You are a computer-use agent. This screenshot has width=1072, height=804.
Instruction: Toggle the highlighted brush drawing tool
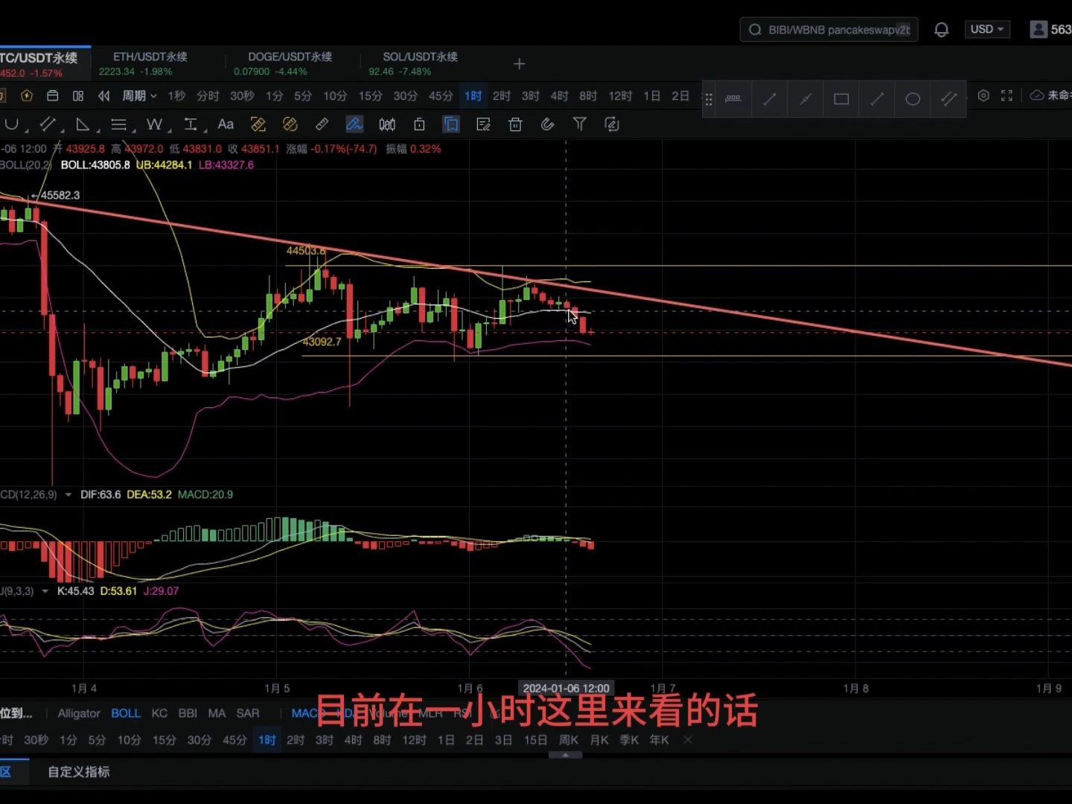[x=354, y=124]
